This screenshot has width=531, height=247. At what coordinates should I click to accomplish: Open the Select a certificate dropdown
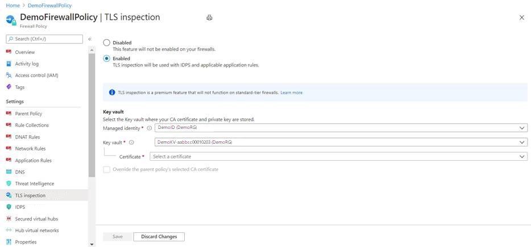point(338,156)
